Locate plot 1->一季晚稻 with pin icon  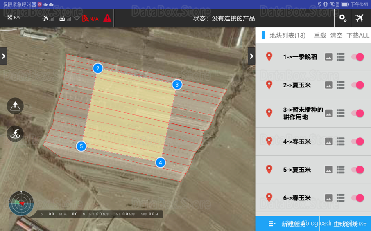(269, 57)
